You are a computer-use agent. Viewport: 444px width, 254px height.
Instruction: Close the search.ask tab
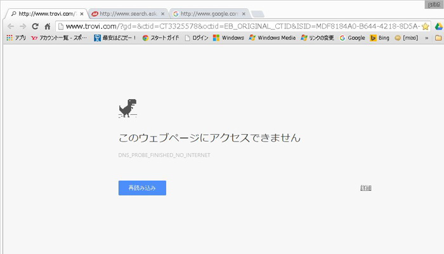[162, 13]
